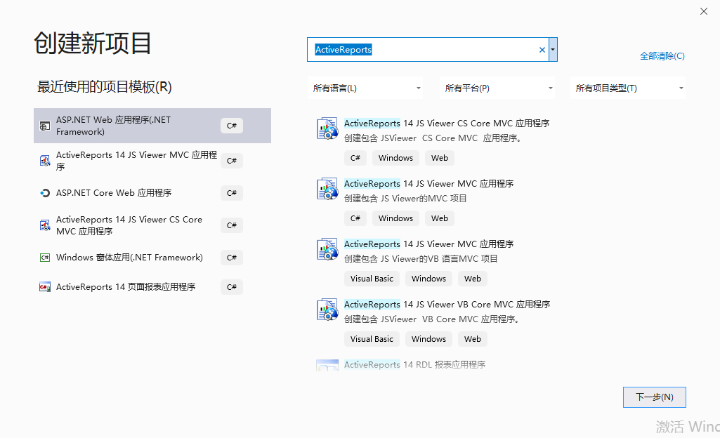Select ActiveReports 14 页面报表应用程序 recent template
Screen dimensions: 720x438
click(x=152, y=287)
